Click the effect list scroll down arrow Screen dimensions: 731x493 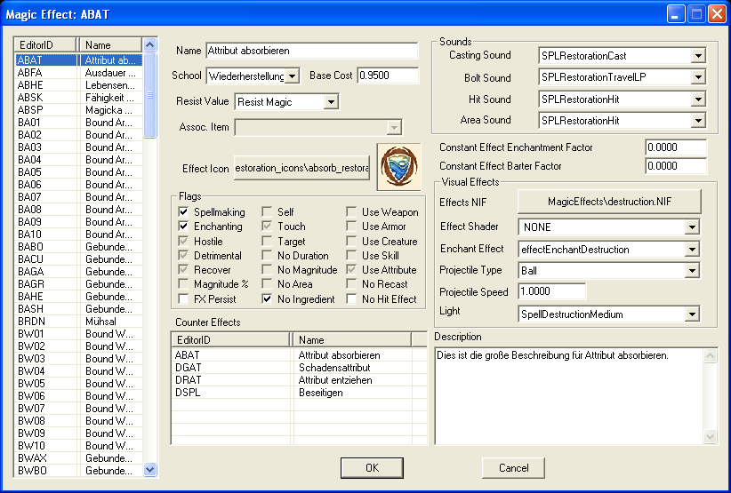149,469
